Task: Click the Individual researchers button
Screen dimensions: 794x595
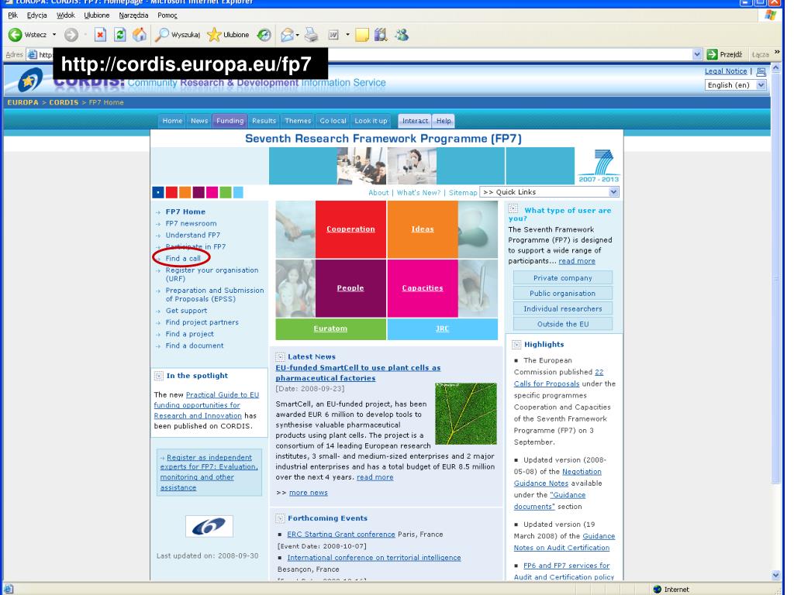Action: click(x=563, y=308)
